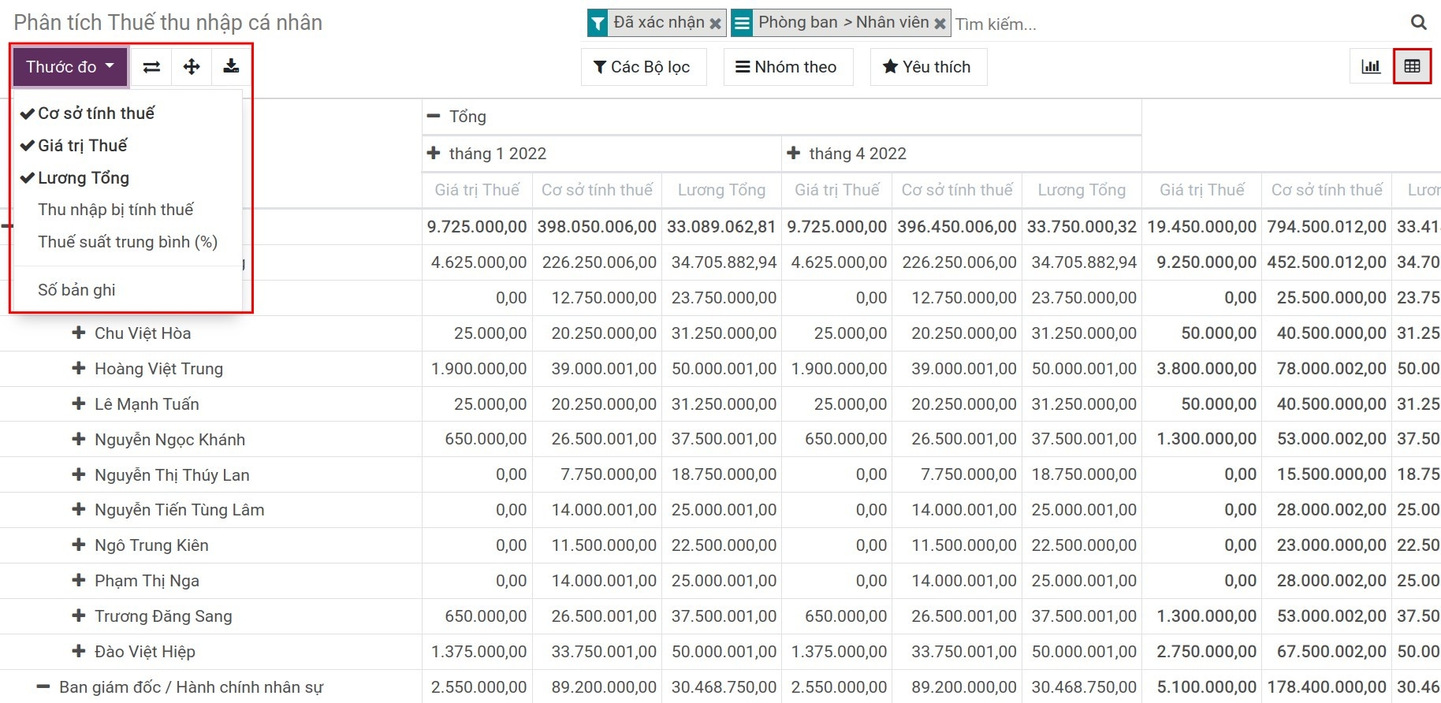Open the 'Nhóm theo' group-by dropdown
The width and height of the screenshot is (1441, 703).
pyautogui.click(x=786, y=67)
